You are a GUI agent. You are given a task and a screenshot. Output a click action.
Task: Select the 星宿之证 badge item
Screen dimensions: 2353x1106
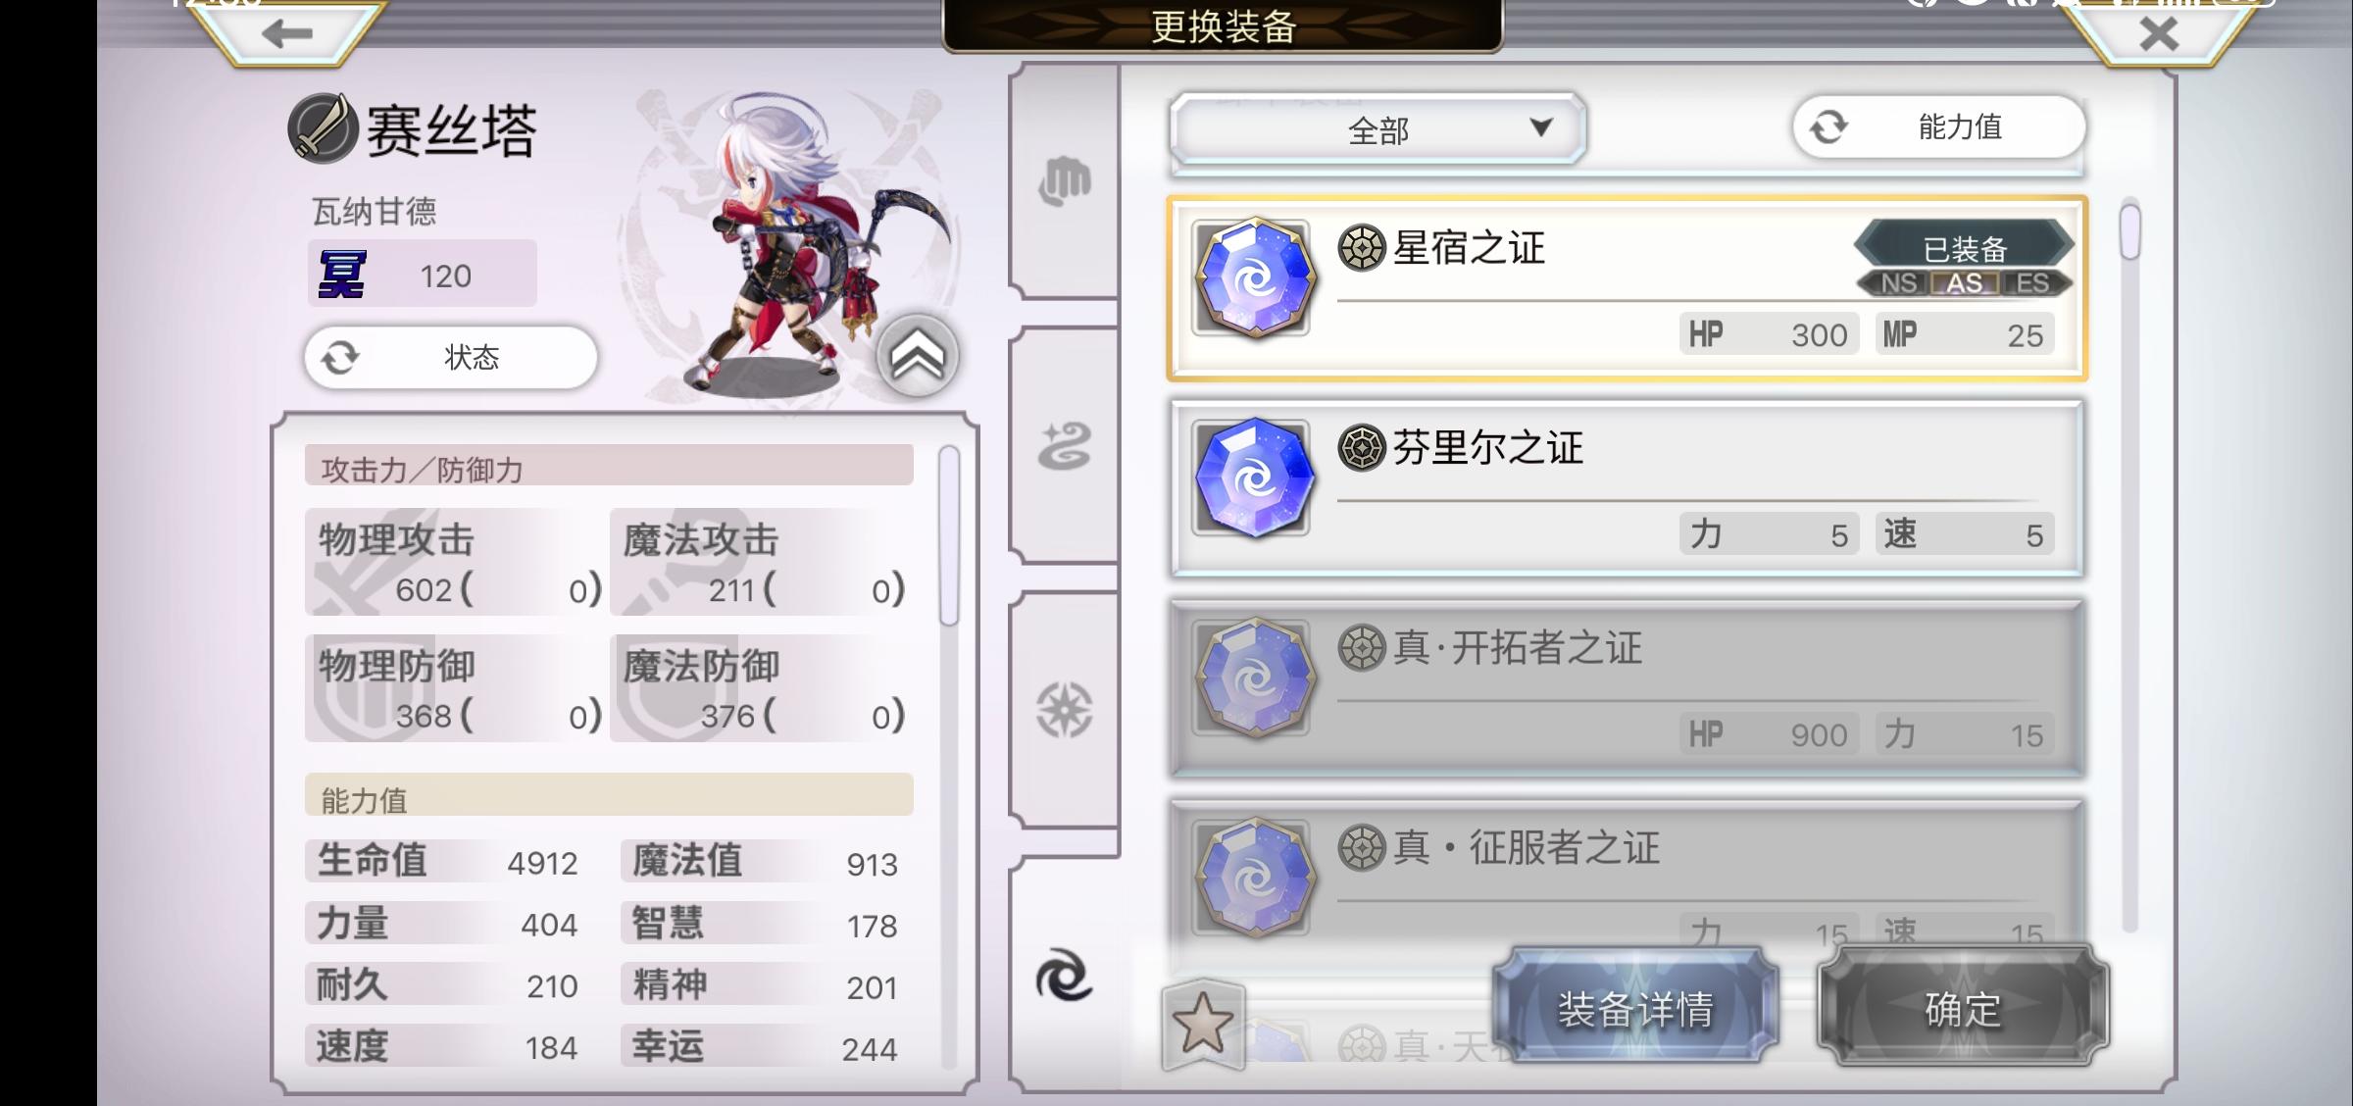(1627, 288)
